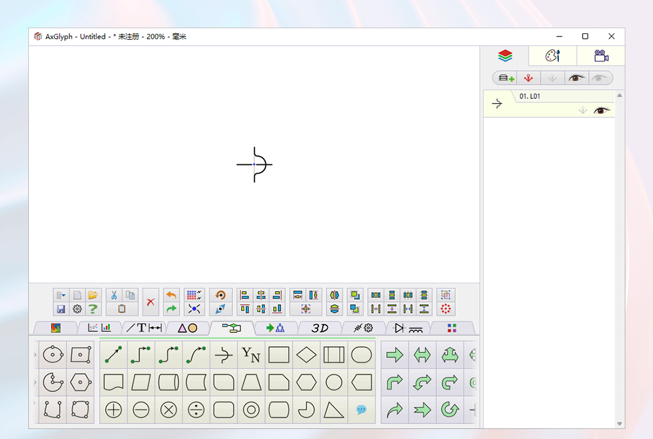Select the diamond decision shape
This screenshot has width=653, height=439.
pyautogui.click(x=306, y=354)
